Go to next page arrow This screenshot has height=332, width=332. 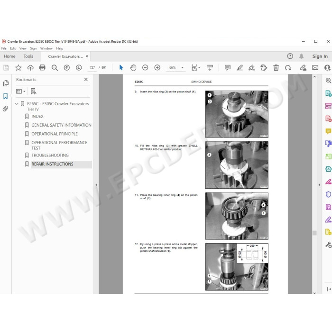(79, 68)
